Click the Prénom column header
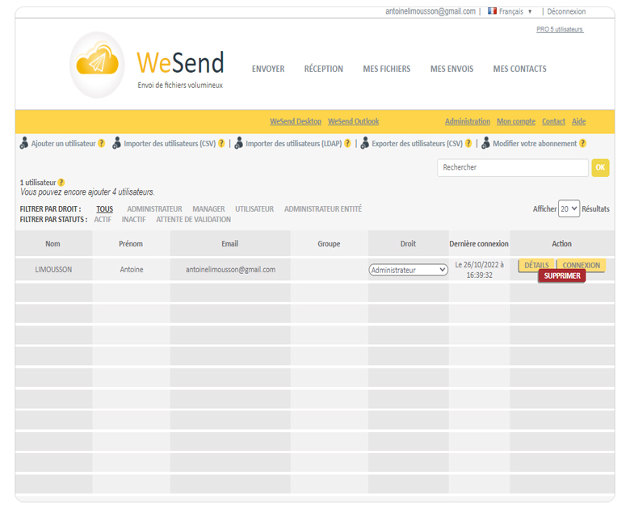This screenshot has width=630, height=509. pyautogui.click(x=131, y=244)
